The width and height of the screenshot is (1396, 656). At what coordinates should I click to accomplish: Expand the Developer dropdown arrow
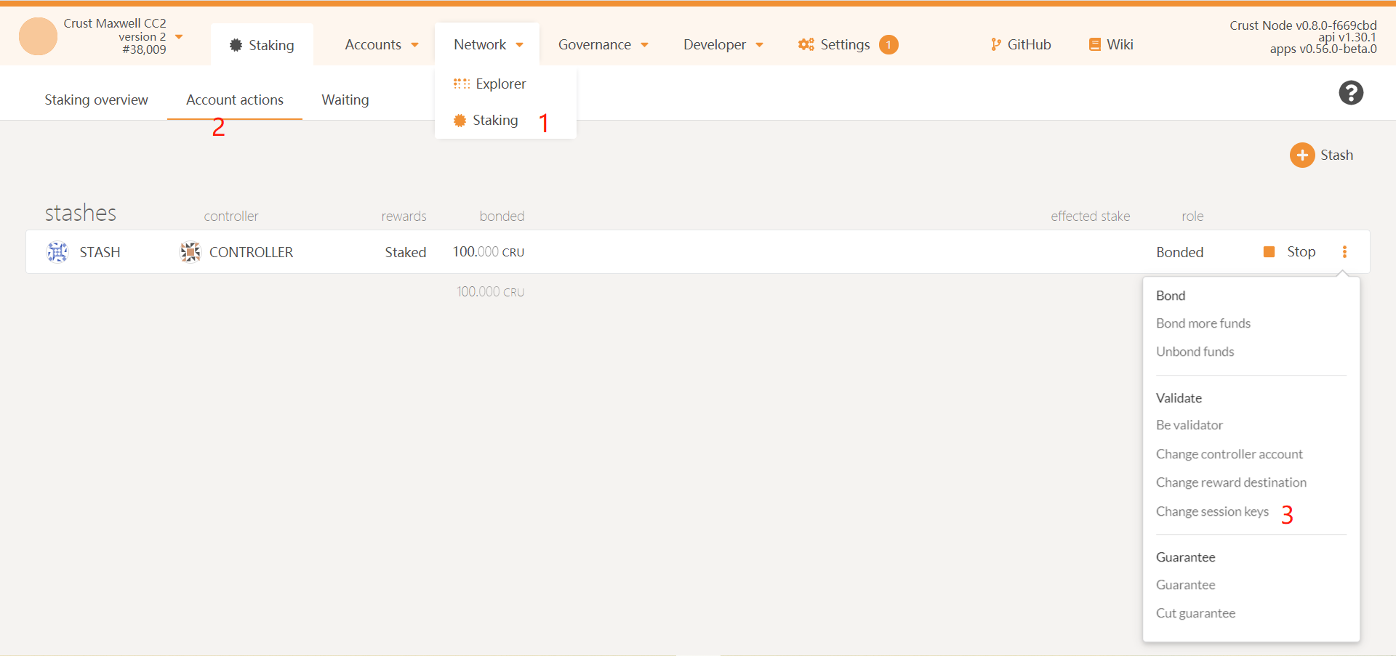(x=760, y=45)
